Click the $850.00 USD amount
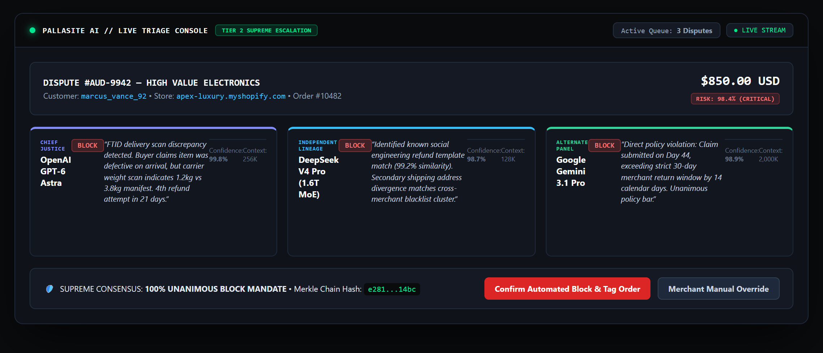 click(740, 81)
